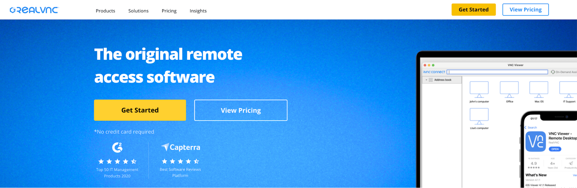Click the VNC Connect logo in the viewer toolbar
Image resolution: width=577 pixels, height=188 pixels.
pos(434,72)
